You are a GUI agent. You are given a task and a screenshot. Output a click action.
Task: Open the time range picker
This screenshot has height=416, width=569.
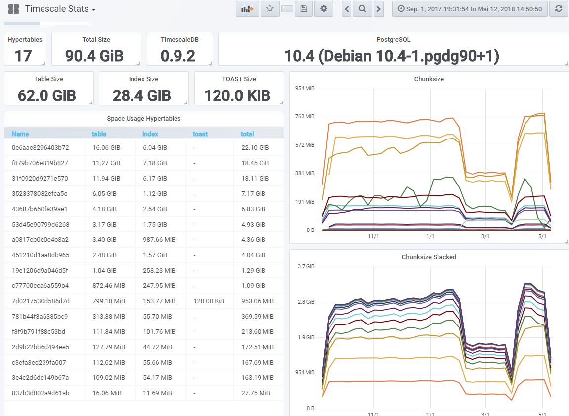pos(470,9)
